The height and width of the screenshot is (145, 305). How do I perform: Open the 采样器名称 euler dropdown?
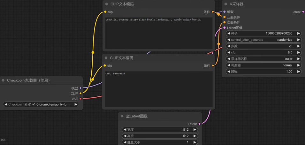pos(263,59)
